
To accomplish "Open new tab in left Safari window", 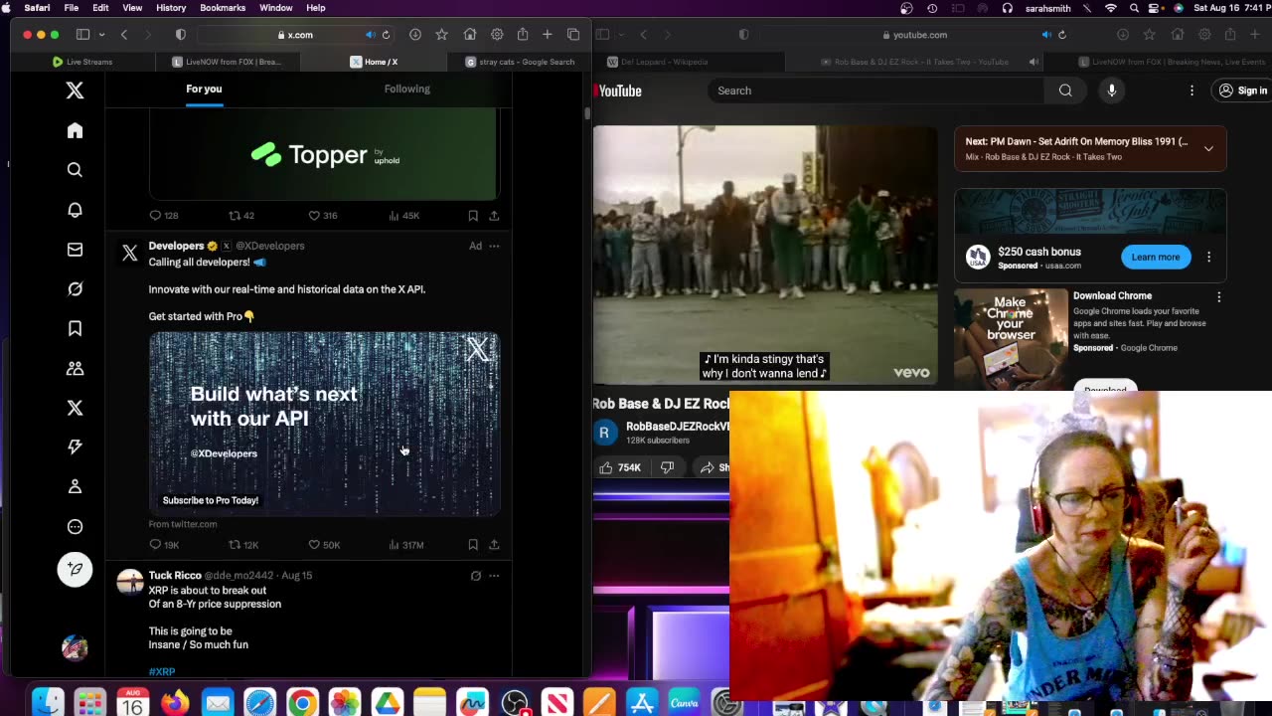I will pos(547,35).
